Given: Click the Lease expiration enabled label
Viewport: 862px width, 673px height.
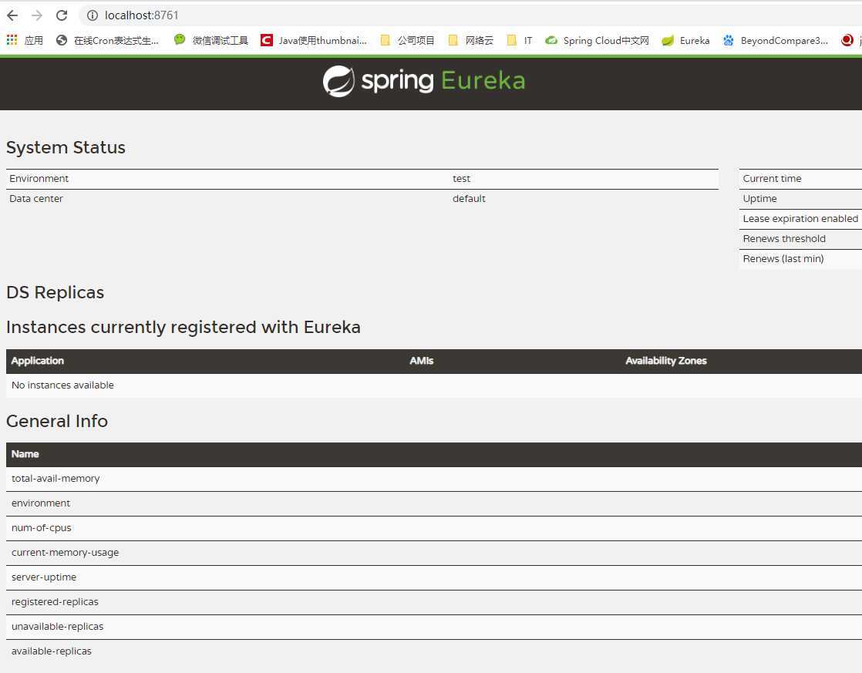Looking at the screenshot, I should click(x=800, y=219).
